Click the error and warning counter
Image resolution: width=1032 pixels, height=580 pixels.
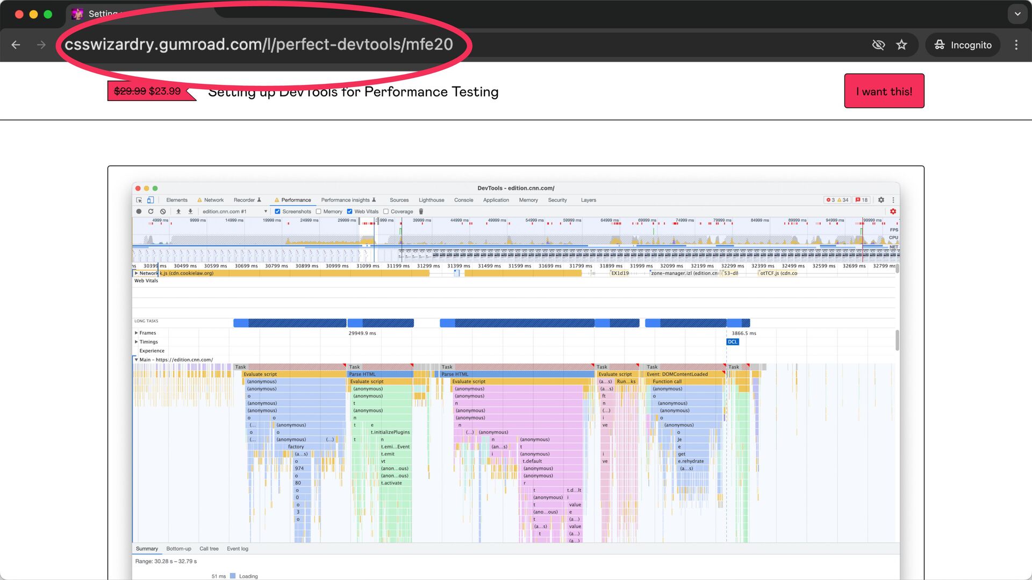click(837, 200)
